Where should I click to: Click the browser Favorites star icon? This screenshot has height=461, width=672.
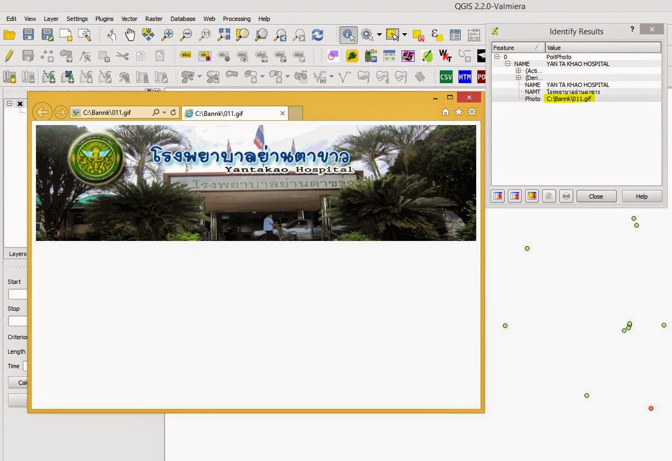tap(459, 112)
